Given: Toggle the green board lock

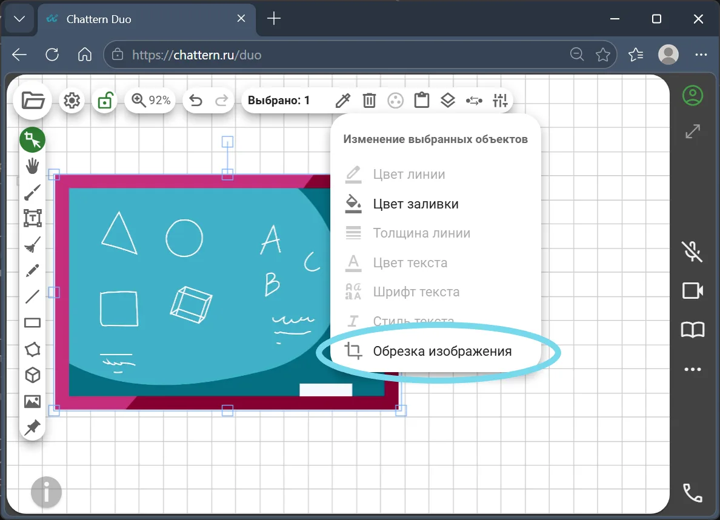Looking at the screenshot, I should pyautogui.click(x=105, y=101).
